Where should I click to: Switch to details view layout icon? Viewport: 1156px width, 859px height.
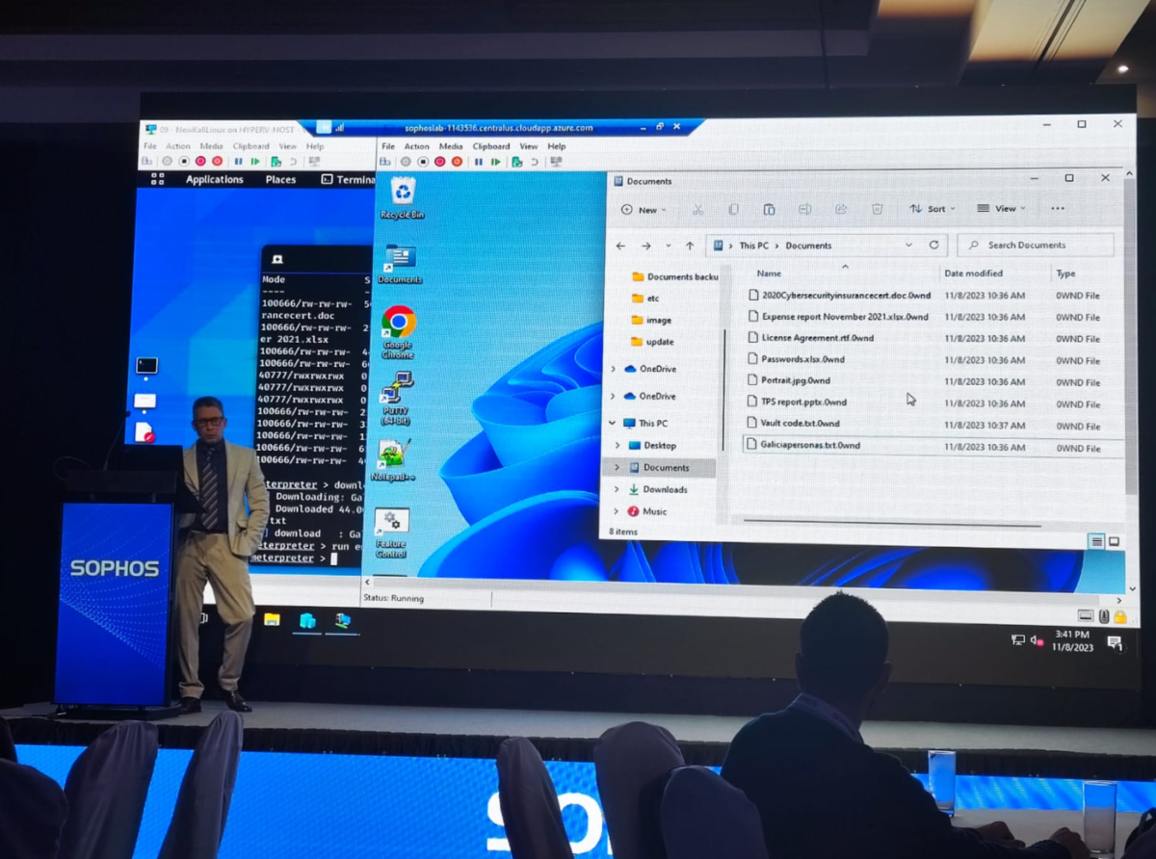1096,541
